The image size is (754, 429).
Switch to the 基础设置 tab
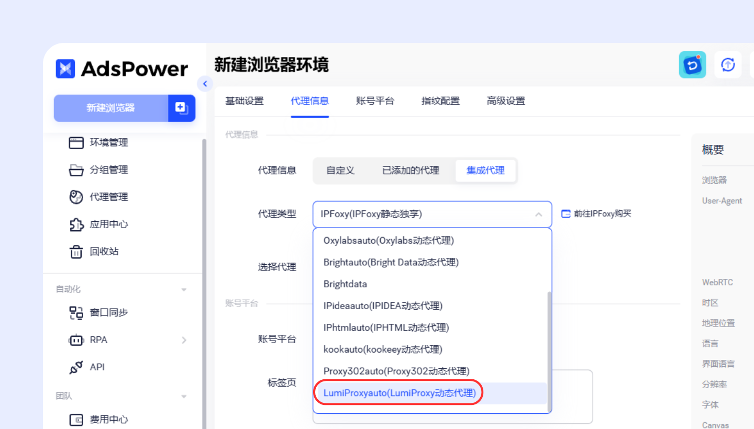[x=245, y=101]
